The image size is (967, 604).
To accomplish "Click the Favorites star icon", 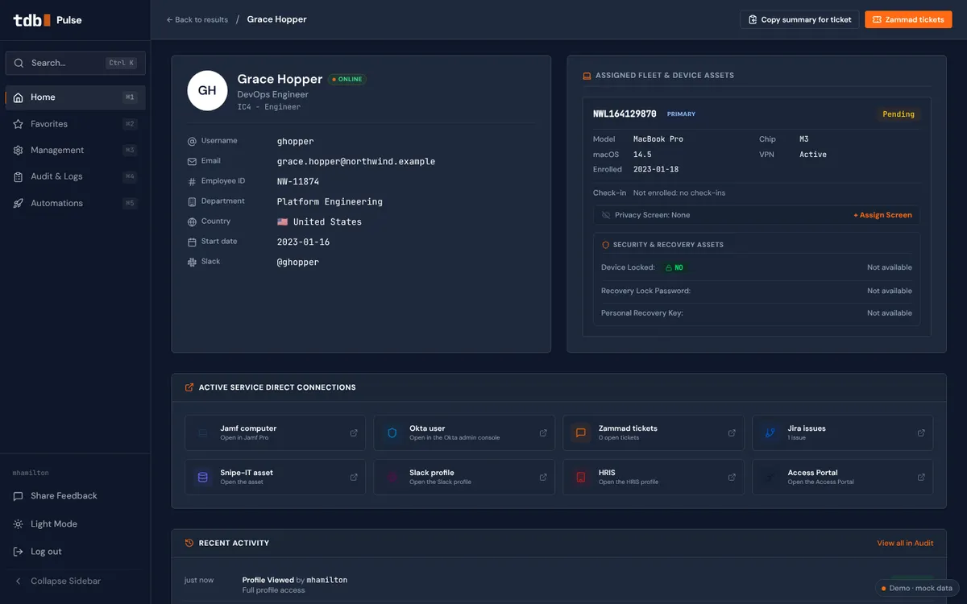I will point(18,124).
